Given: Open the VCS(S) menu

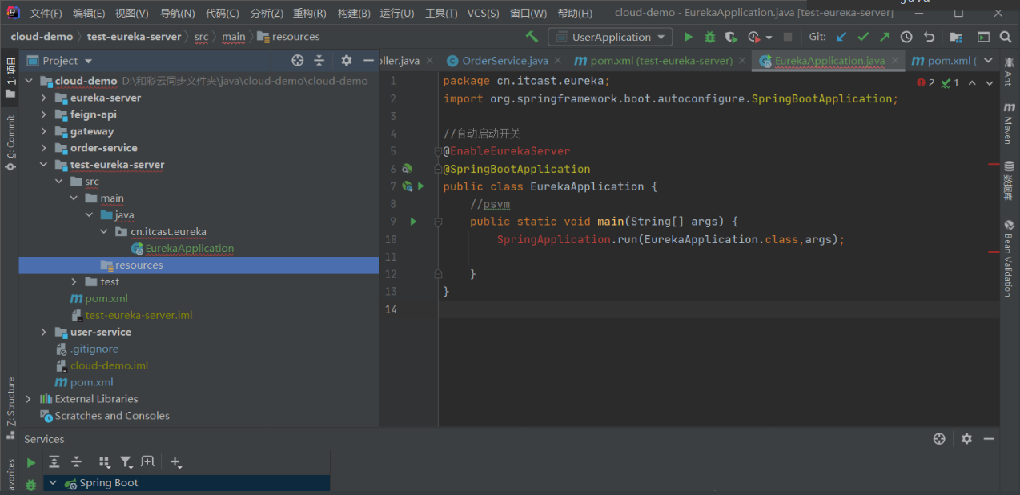Looking at the screenshot, I should coord(483,14).
